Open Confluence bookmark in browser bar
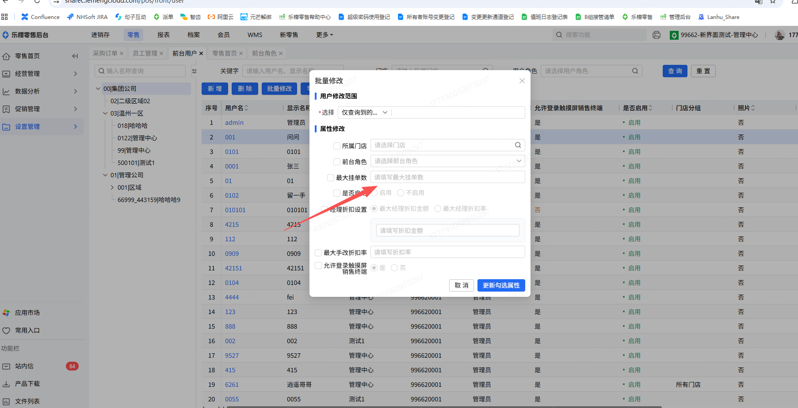Screen dimensions: 798x408 pyautogui.click(x=40, y=17)
